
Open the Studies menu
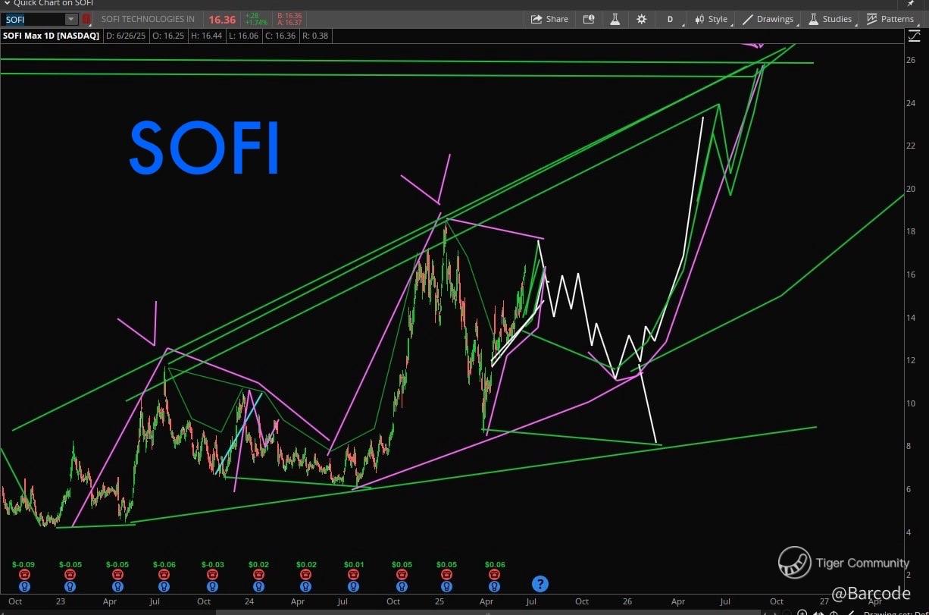click(830, 19)
